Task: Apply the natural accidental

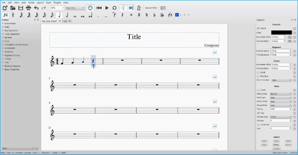Action: 147,15
